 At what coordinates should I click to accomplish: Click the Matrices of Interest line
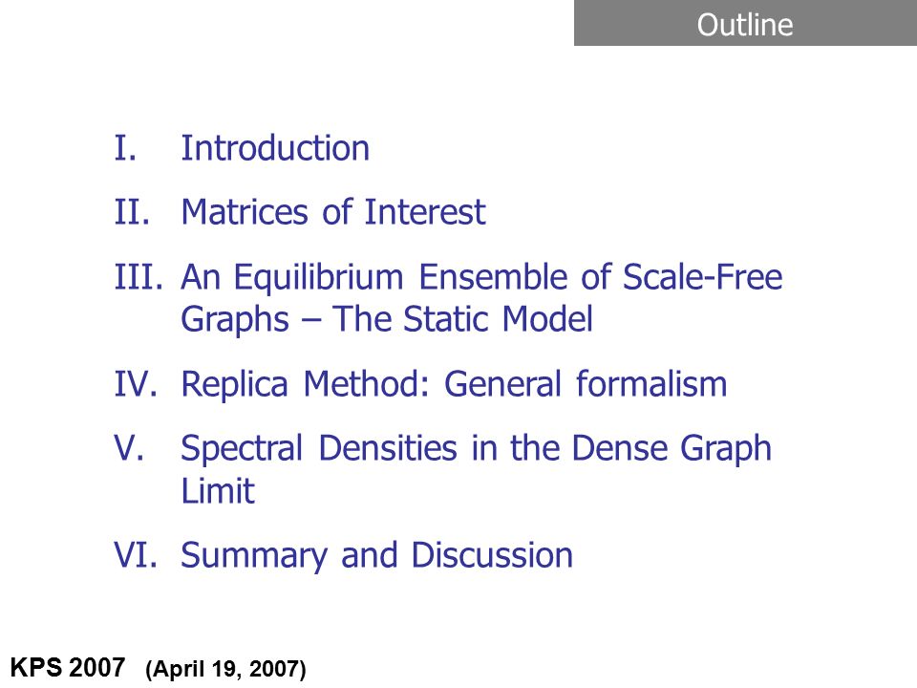click(x=332, y=212)
